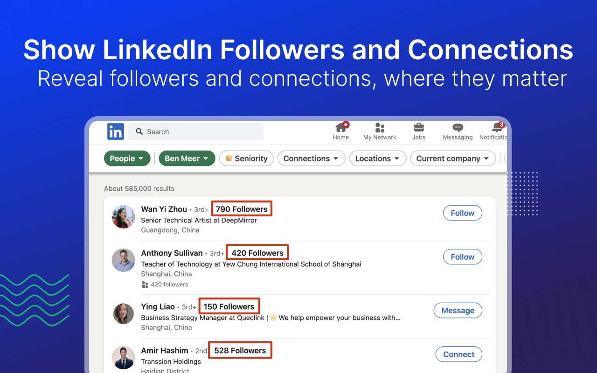Open the Notifications bell icon

tap(497, 127)
